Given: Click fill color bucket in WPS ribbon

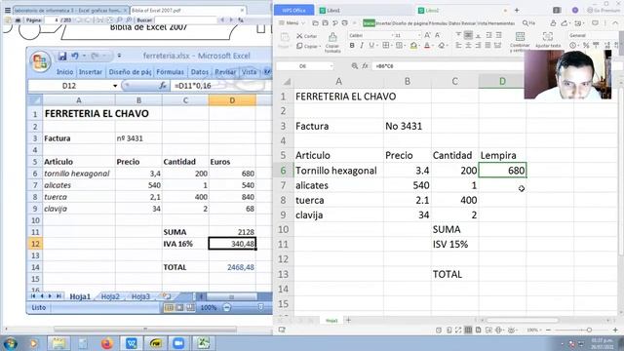Looking at the screenshot, I should [x=413, y=46].
